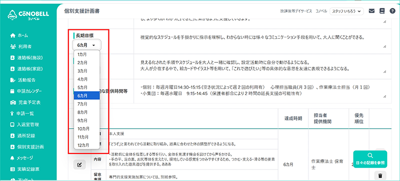Viewport: 400px width, 181px height.
Task: Click the tablet icon beside 入退室管理
Action: coord(12,125)
